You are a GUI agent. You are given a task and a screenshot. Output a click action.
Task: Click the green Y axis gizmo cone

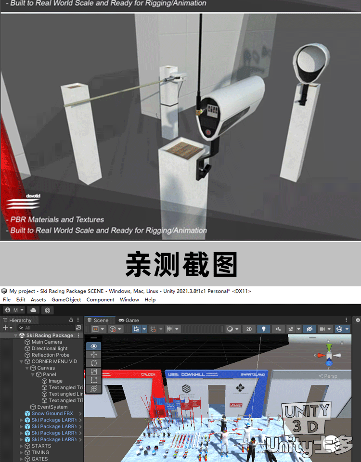tap(329, 347)
